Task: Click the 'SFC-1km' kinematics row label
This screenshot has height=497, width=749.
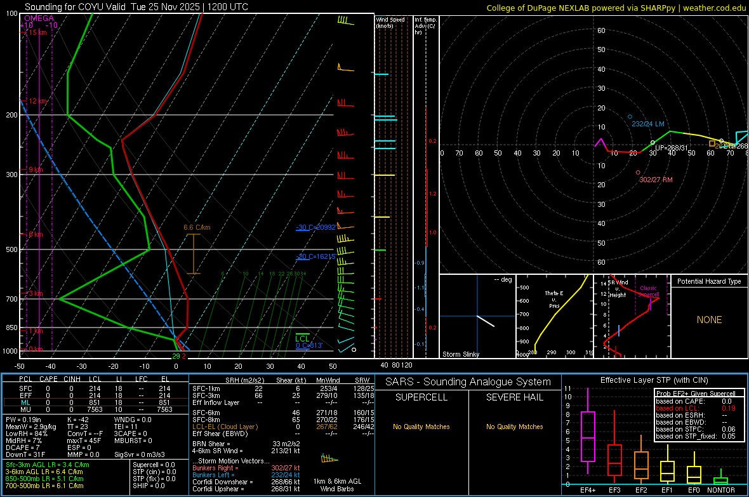Action: click(206, 388)
